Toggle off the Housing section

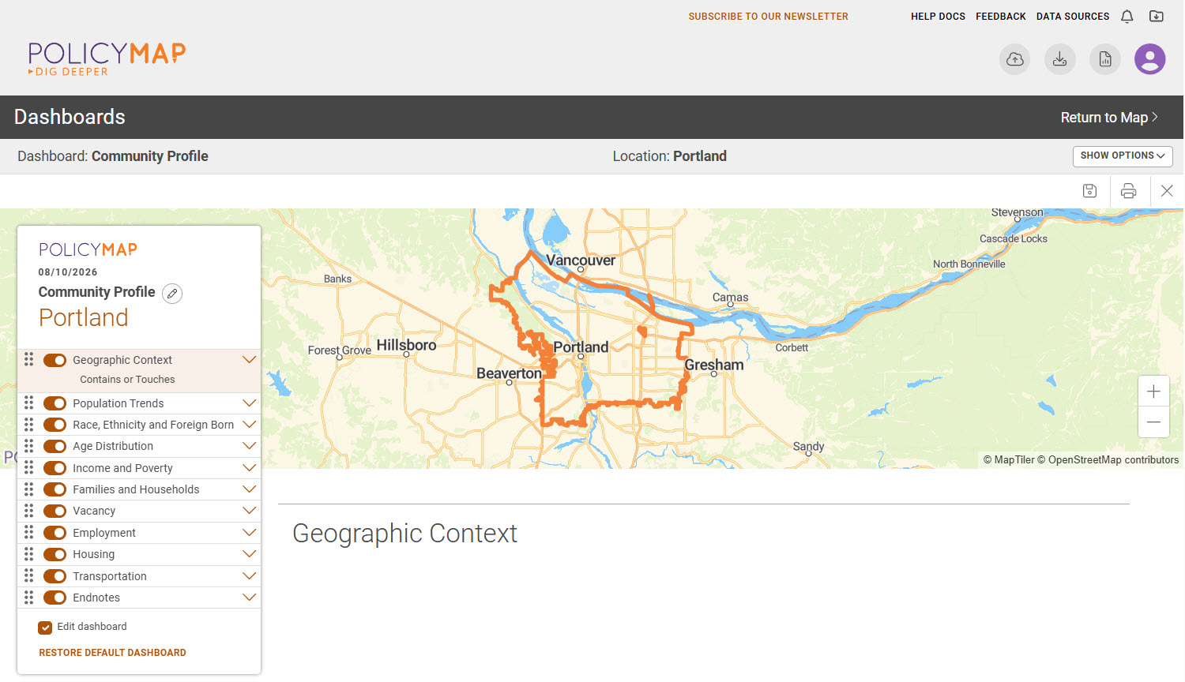(55, 554)
